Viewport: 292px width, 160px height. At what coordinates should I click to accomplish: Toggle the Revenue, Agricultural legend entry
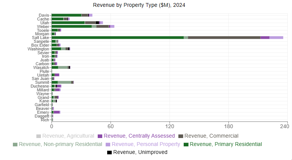68,136
